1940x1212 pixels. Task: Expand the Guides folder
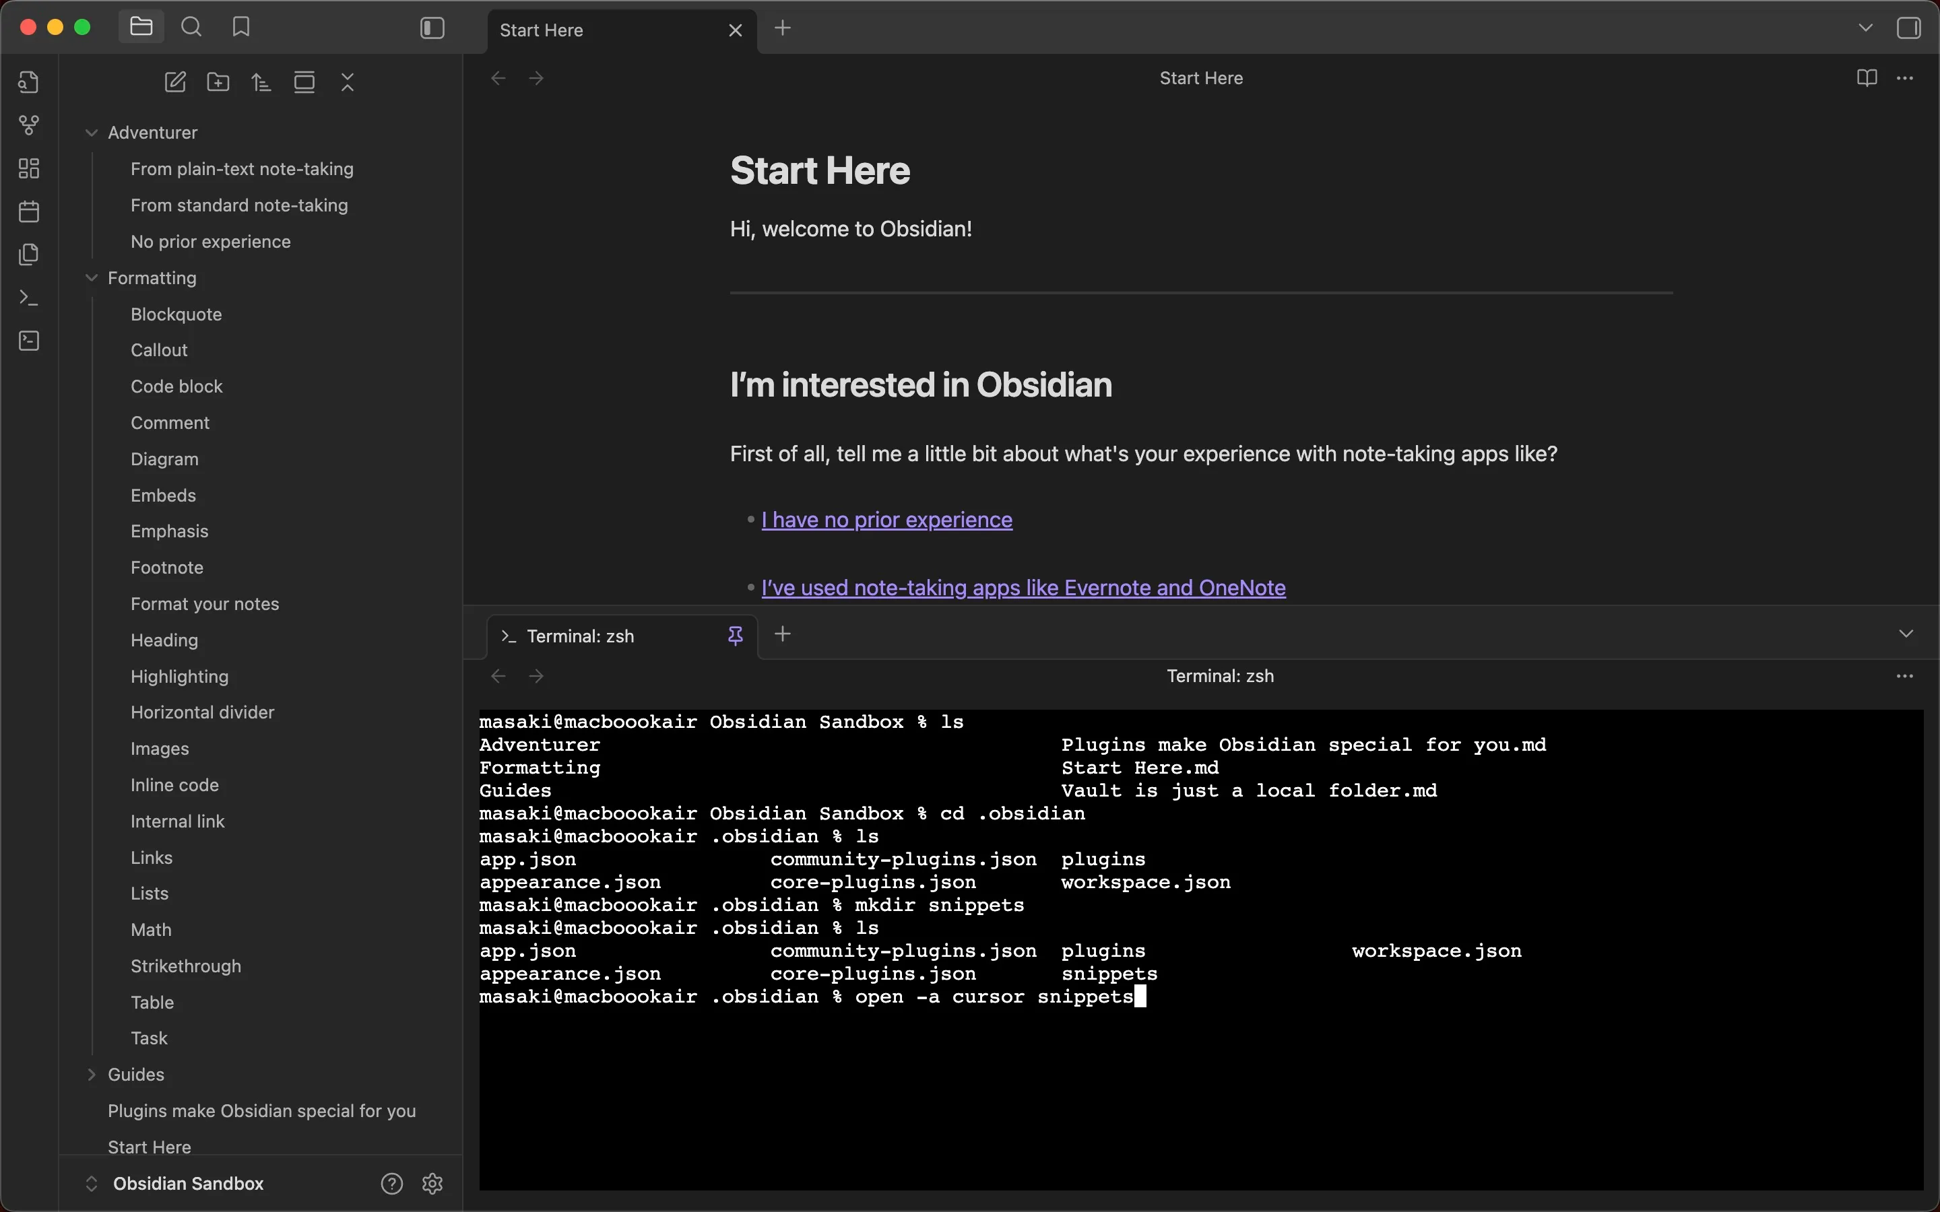point(92,1075)
